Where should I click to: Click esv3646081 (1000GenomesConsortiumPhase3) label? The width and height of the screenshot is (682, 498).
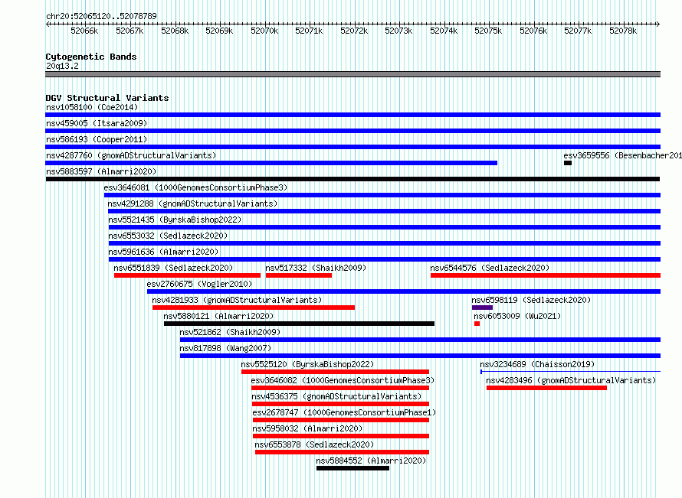click(195, 187)
